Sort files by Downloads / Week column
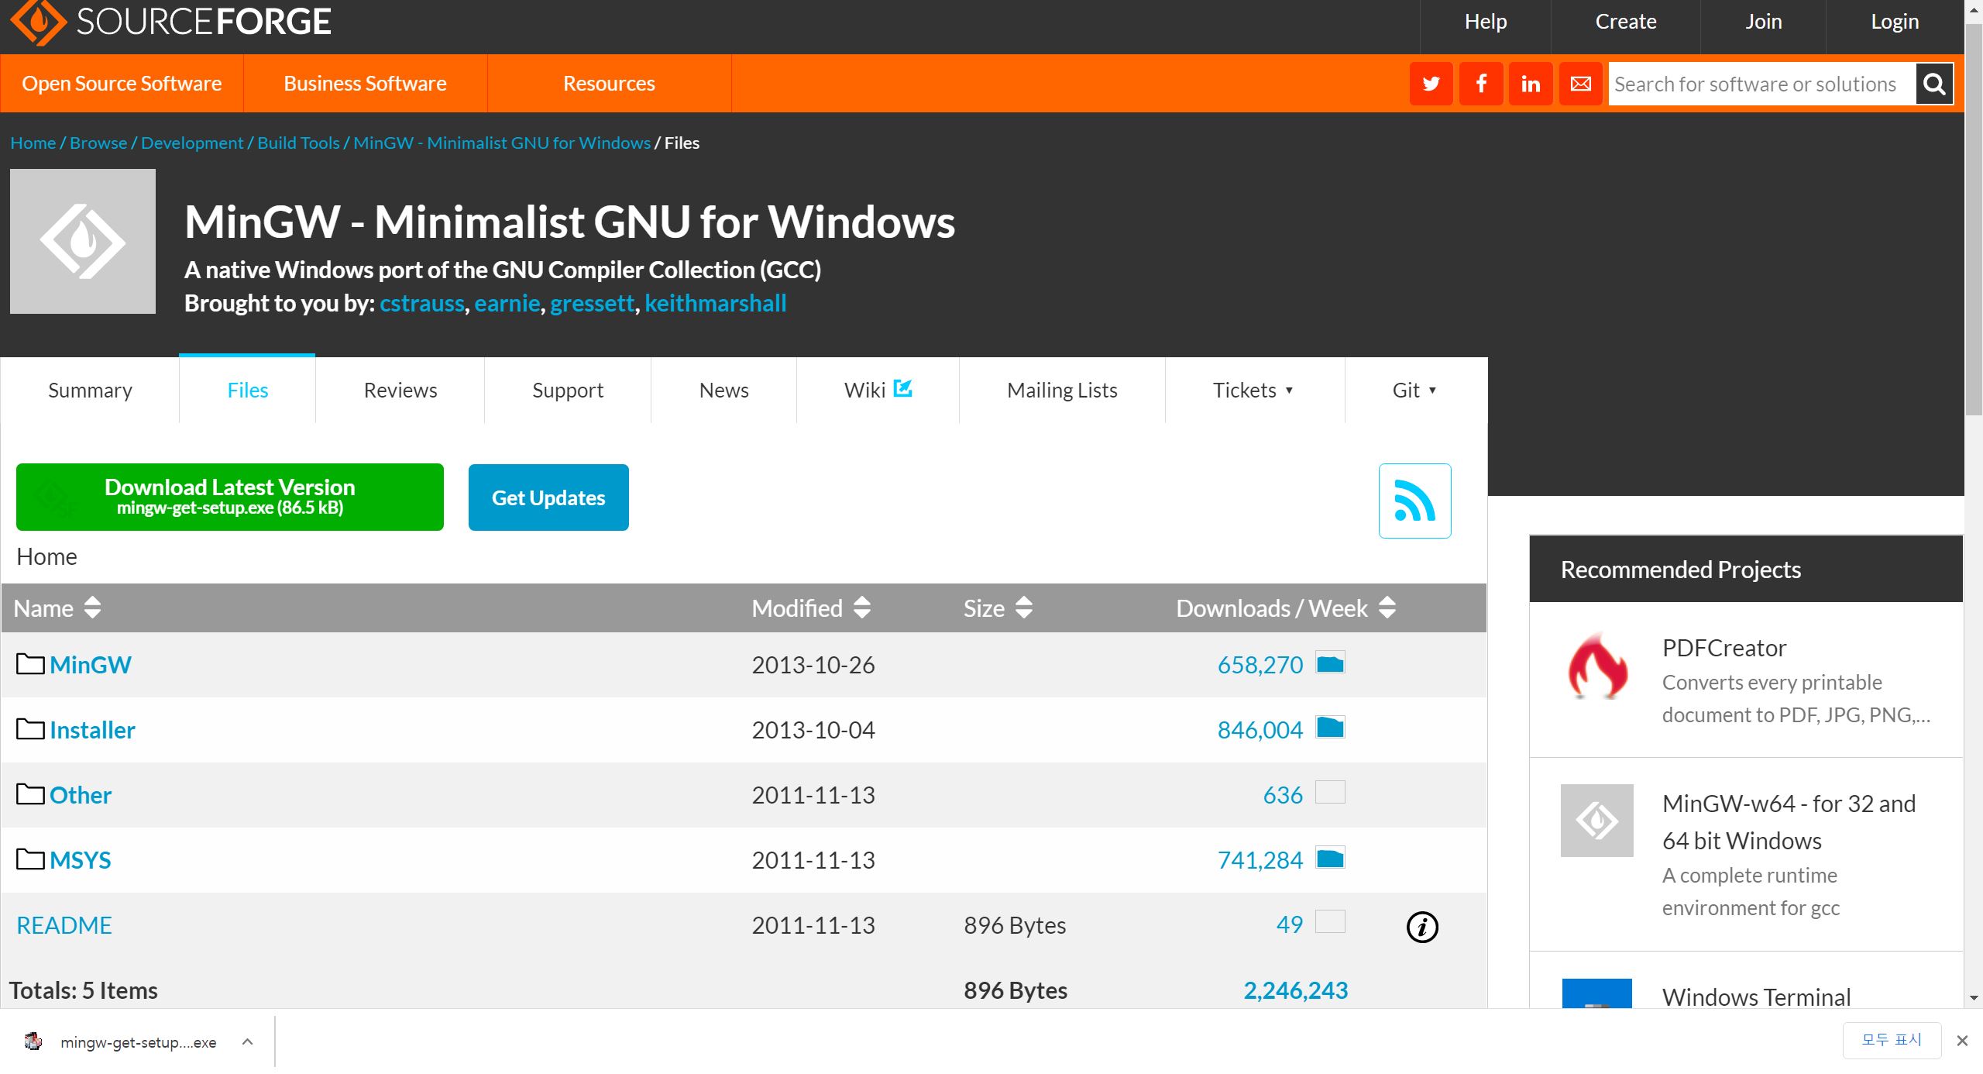Viewport: 1983px width, 1074px height. pyautogui.click(x=1285, y=608)
